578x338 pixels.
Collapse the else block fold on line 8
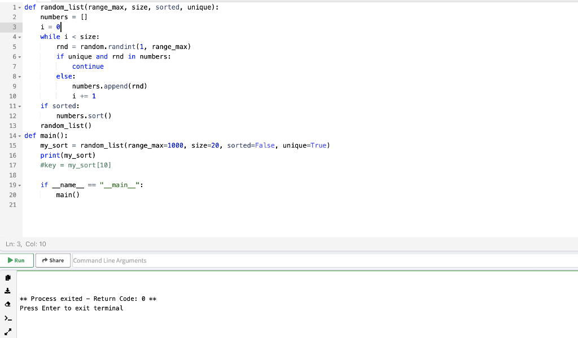click(x=20, y=77)
